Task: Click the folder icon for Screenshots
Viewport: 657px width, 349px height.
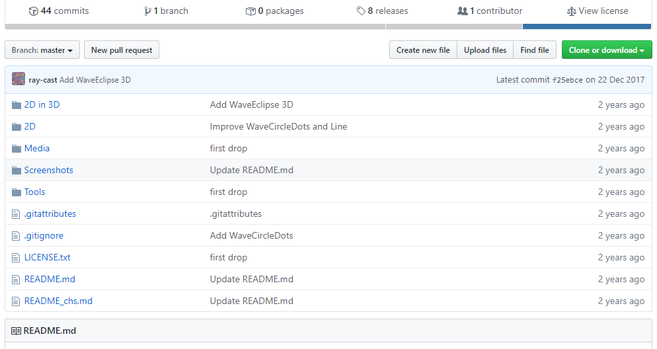Action: coord(17,171)
